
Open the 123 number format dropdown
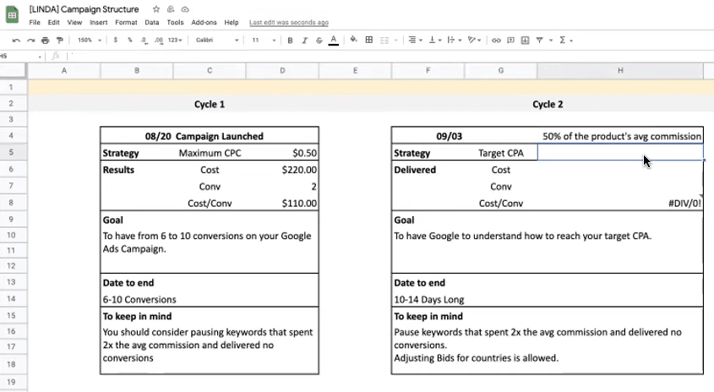pyautogui.click(x=175, y=40)
